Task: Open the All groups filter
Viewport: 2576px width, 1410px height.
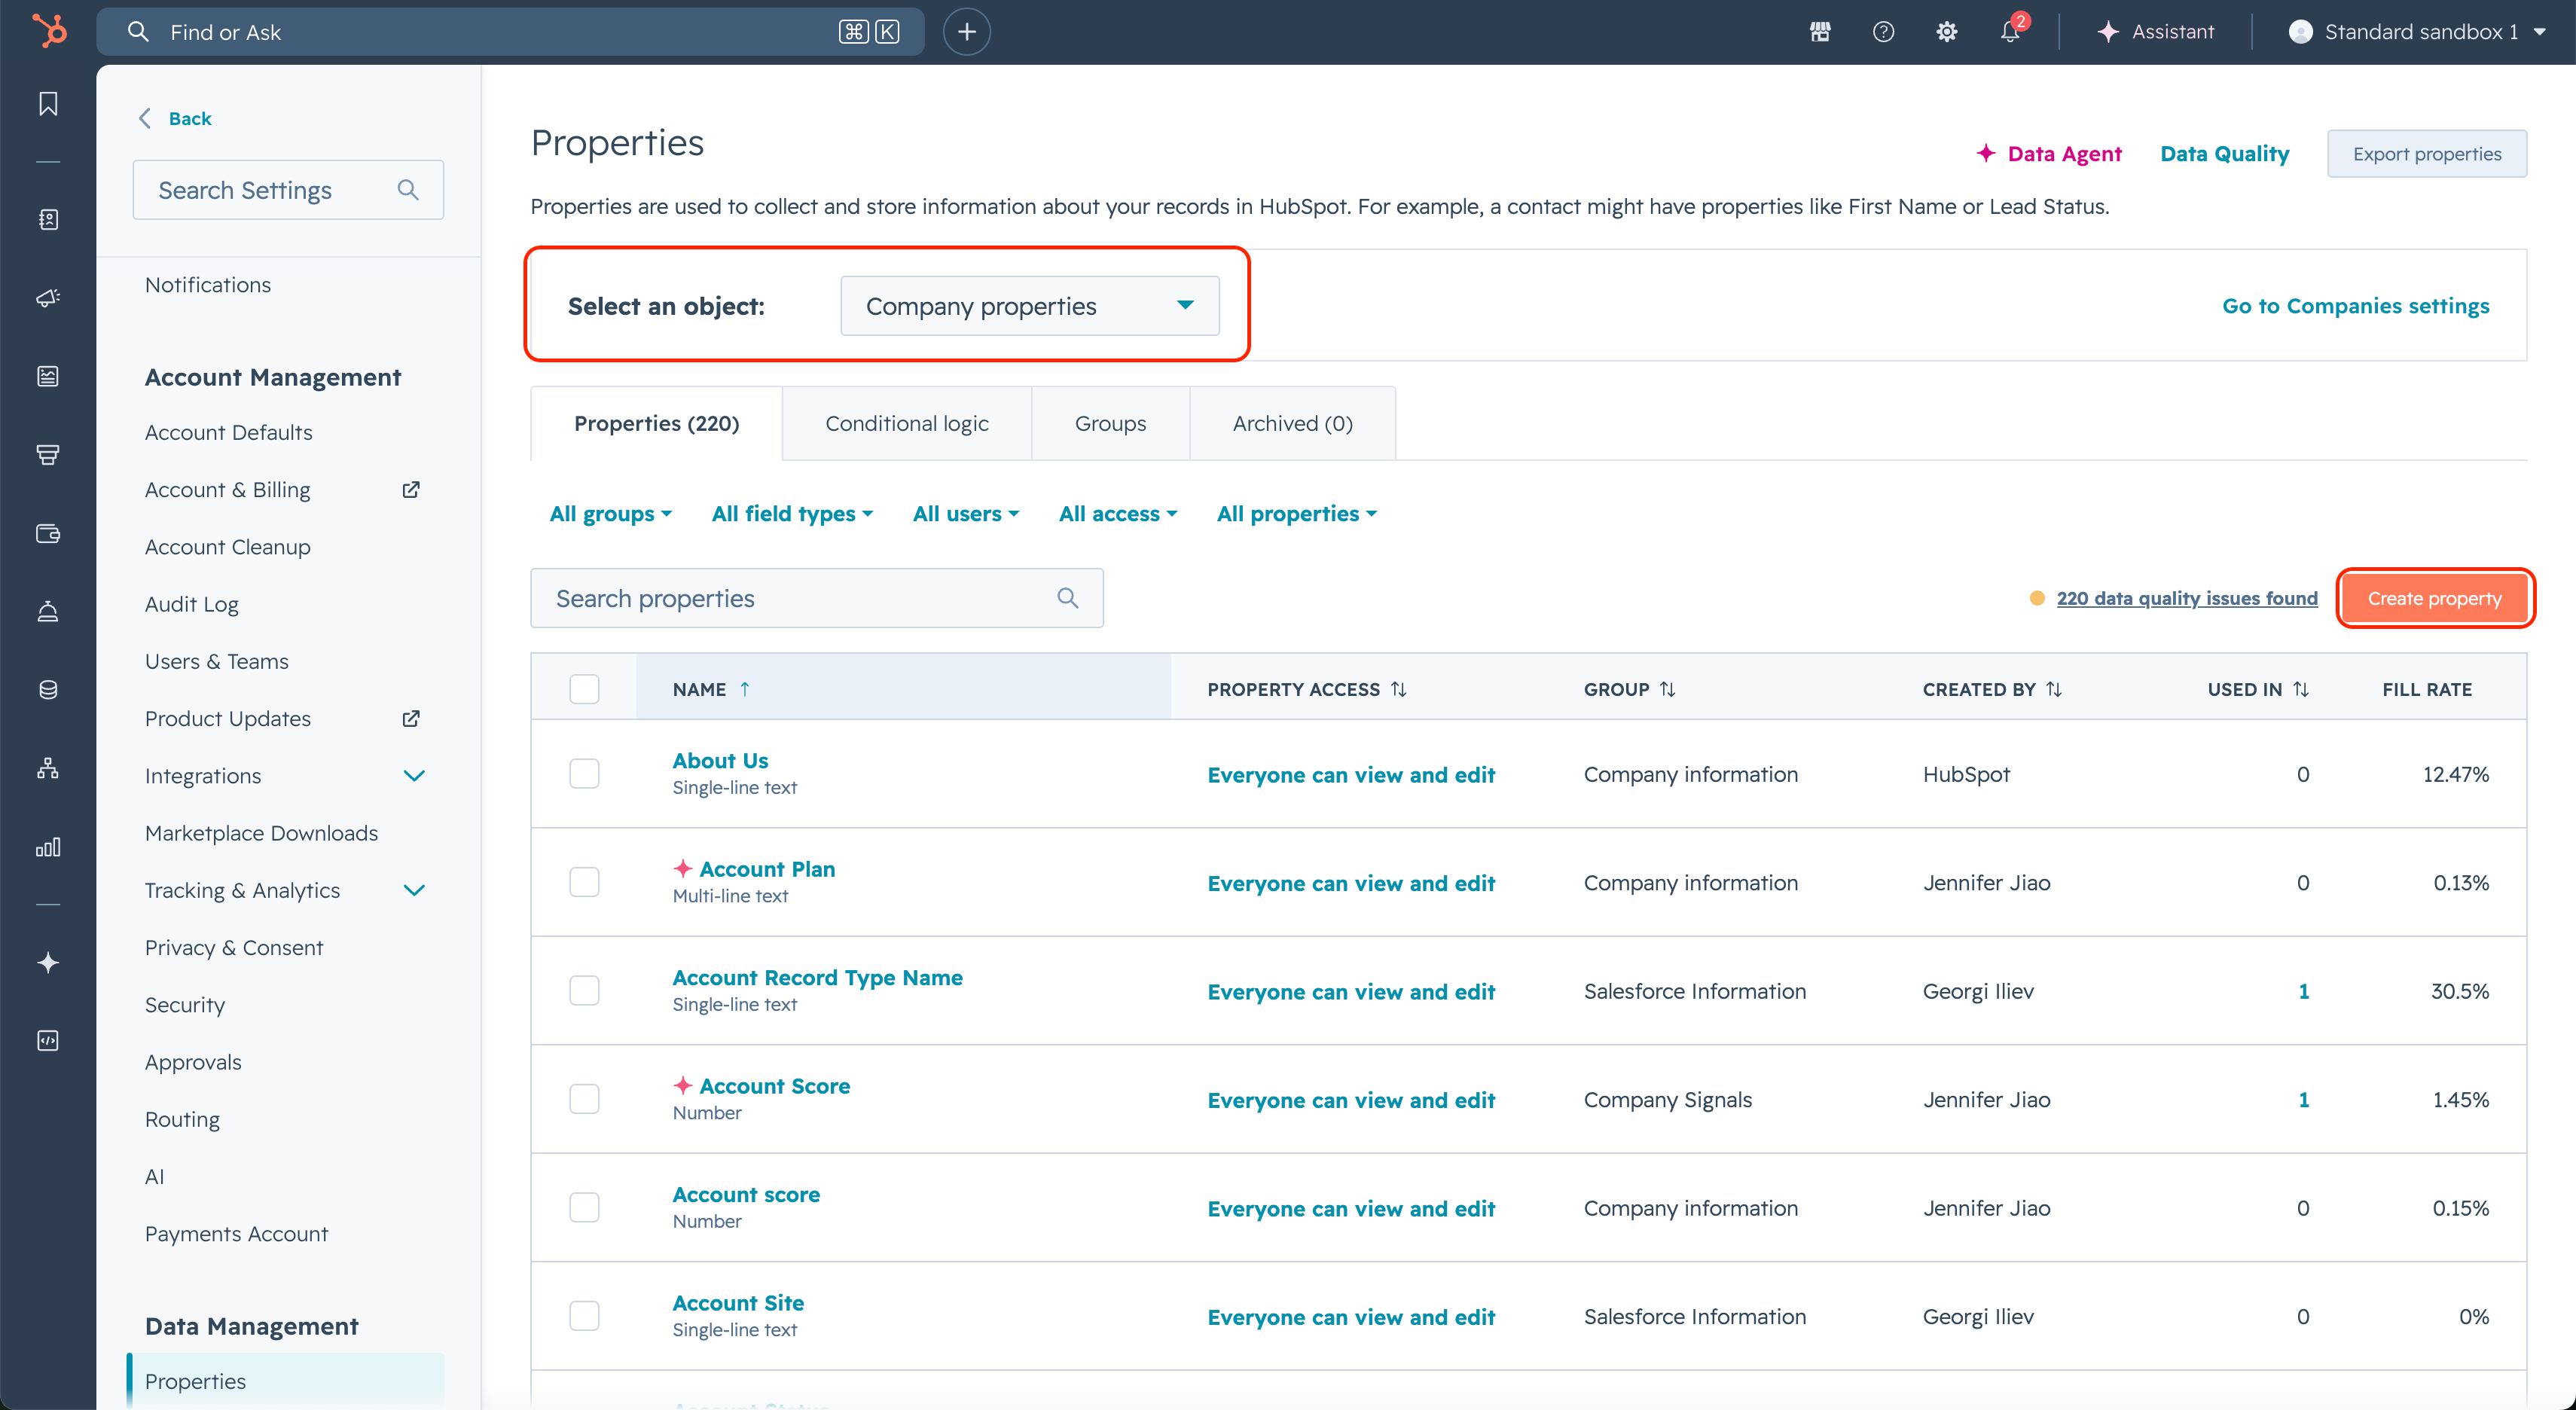Action: point(610,514)
